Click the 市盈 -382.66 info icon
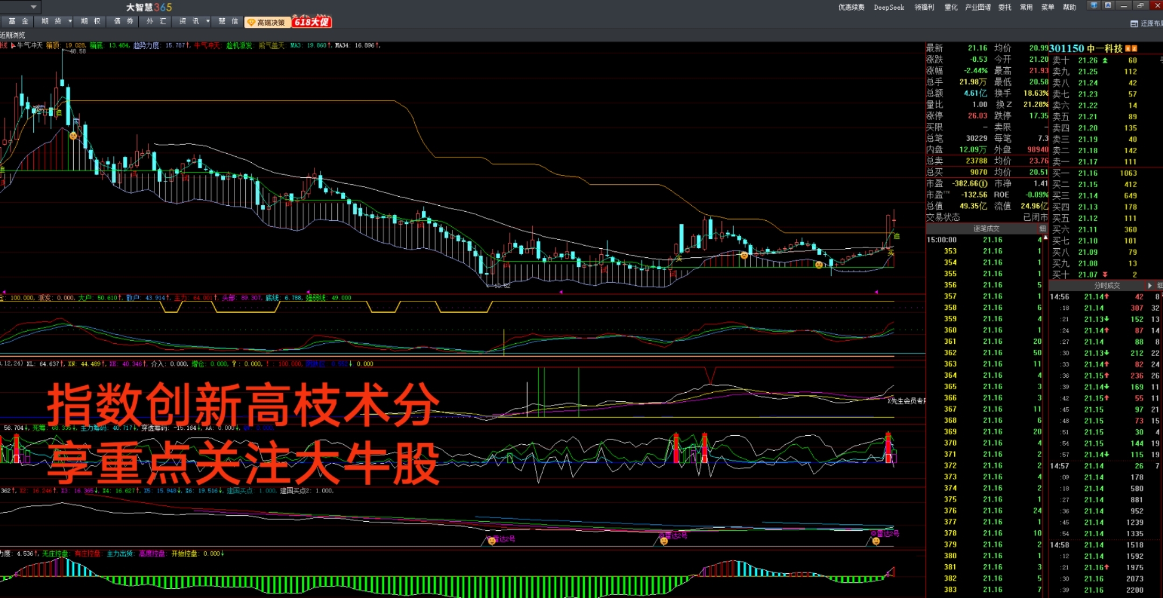 pos(984,184)
